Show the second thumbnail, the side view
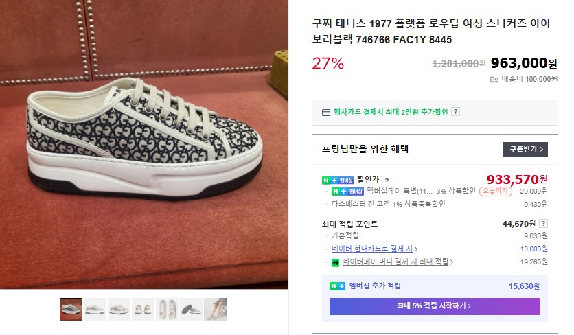Viewport: 574px width, 335px height. [95, 310]
